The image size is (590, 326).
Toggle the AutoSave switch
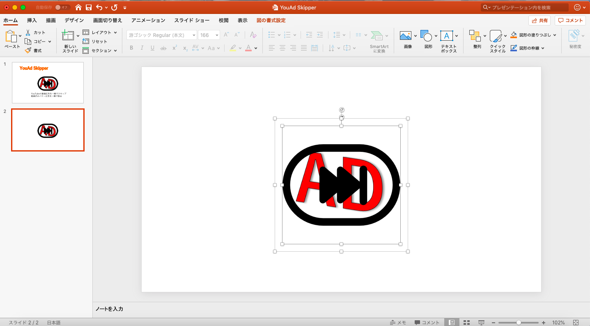(x=62, y=7)
